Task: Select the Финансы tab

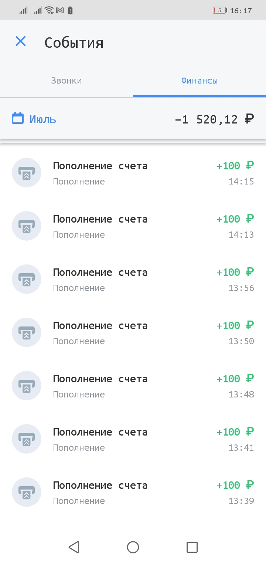Action: click(x=199, y=81)
